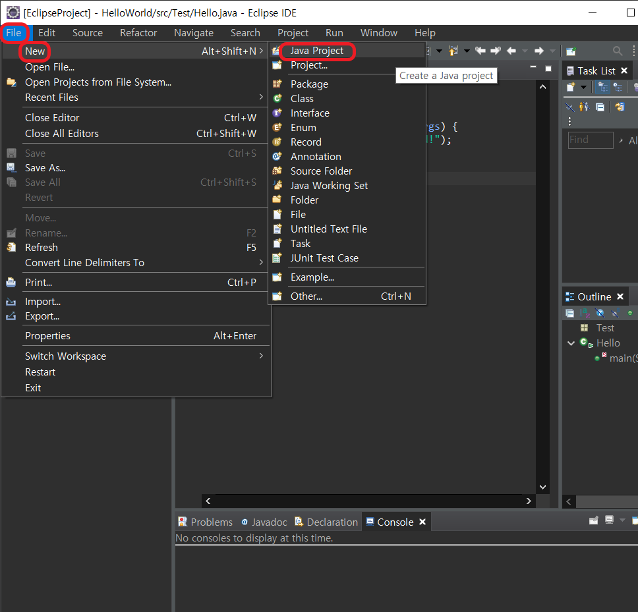Screen dimensions: 638x612
Task: Click the Task item icon in submenu
Action: (x=277, y=244)
